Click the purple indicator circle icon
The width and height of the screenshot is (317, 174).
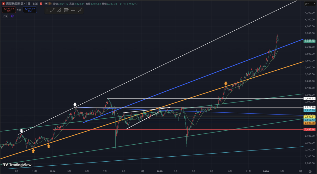click(12, 16)
